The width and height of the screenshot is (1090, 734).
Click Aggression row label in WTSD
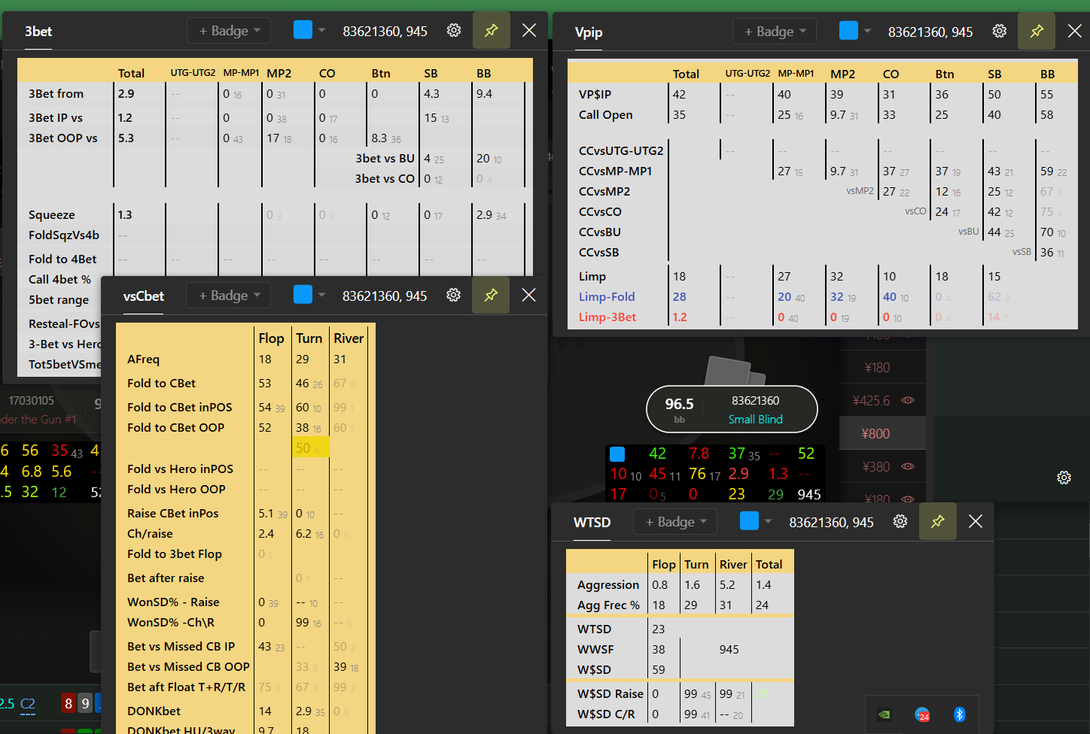click(x=608, y=584)
